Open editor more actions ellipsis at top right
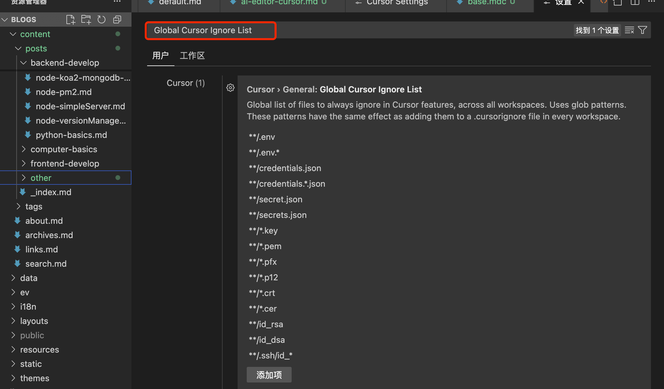Screen dimensions: 664x389 pos(652,2)
